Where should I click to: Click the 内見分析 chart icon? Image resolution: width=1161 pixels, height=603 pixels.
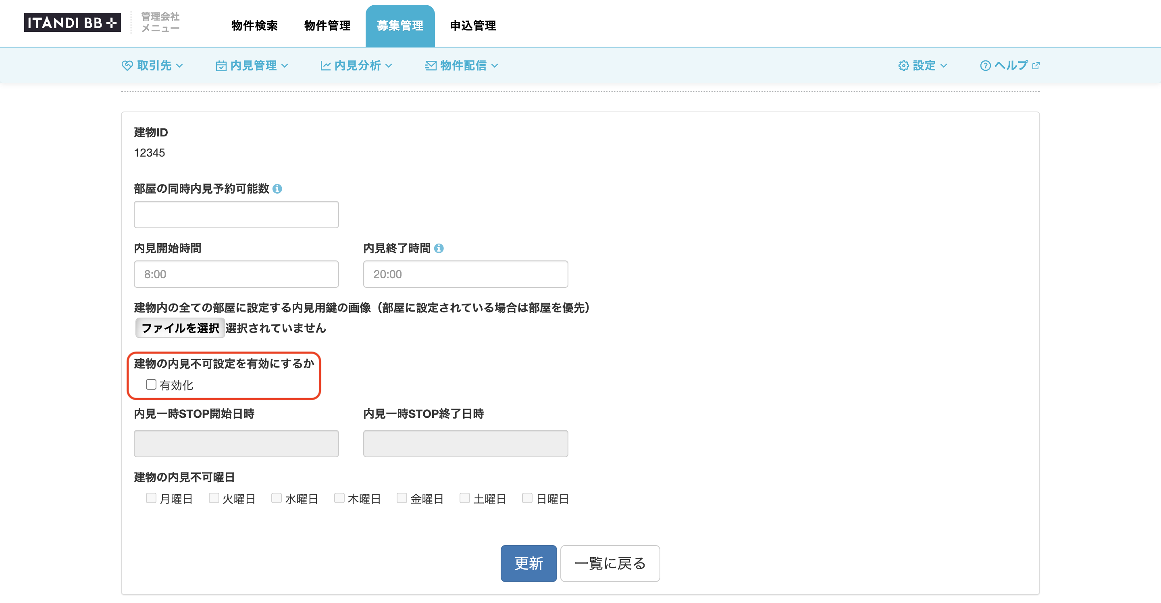tap(325, 66)
